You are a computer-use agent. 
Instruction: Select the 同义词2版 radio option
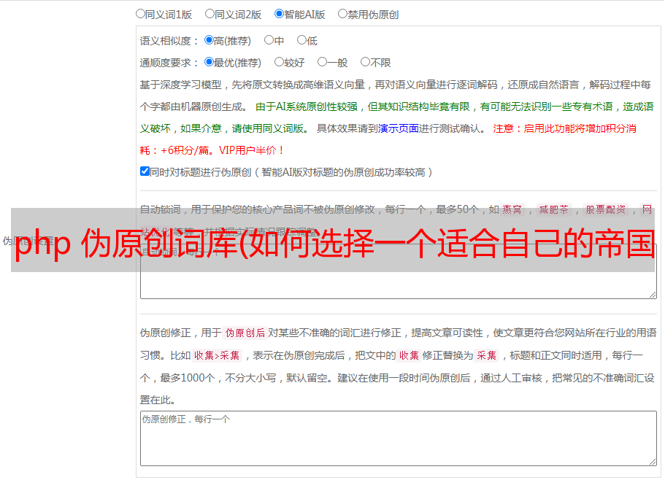[x=210, y=14]
